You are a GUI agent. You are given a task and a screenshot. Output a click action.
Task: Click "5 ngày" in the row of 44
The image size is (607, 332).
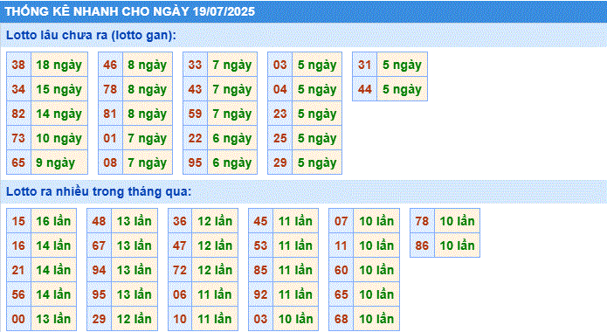click(403, 89)
